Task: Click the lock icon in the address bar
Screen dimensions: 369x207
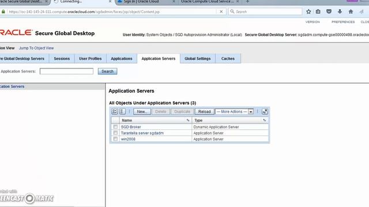Action: pos(3,11)
